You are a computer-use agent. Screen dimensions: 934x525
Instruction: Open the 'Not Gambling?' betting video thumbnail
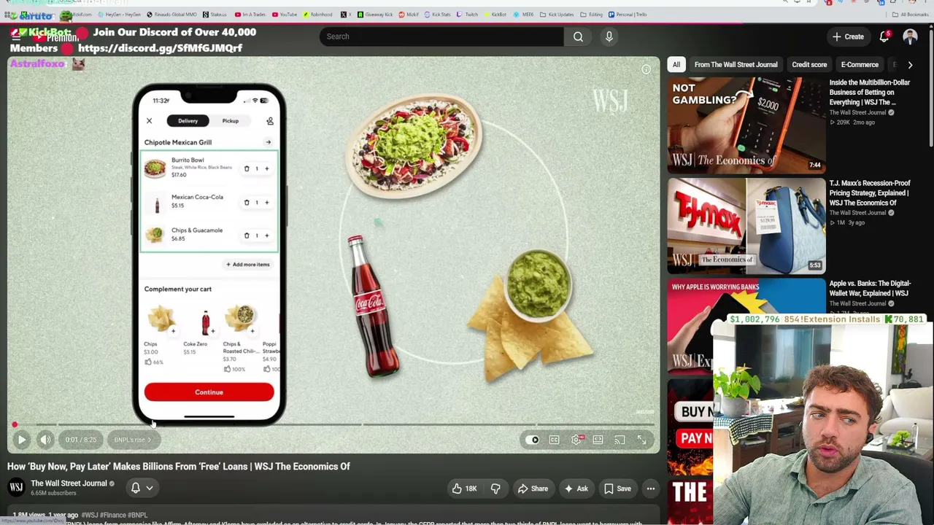point(746,125)
